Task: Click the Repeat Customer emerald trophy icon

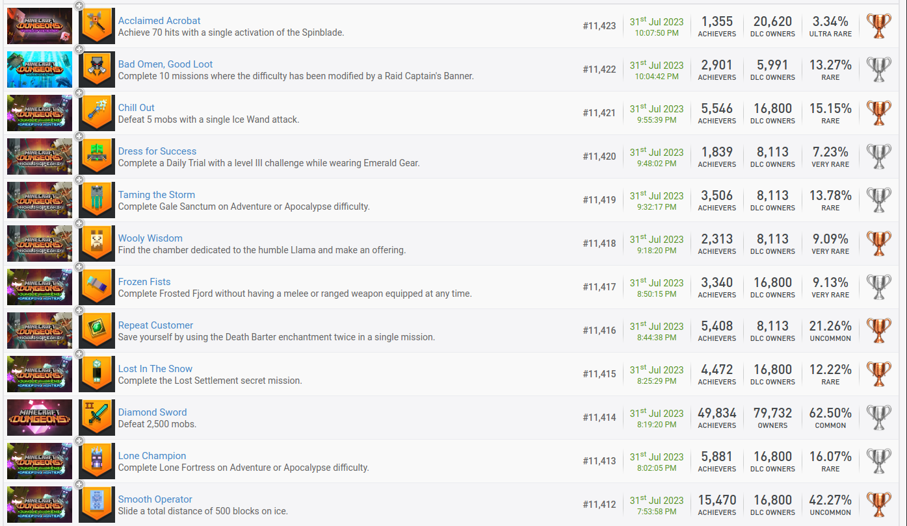Action: (97, 331)
